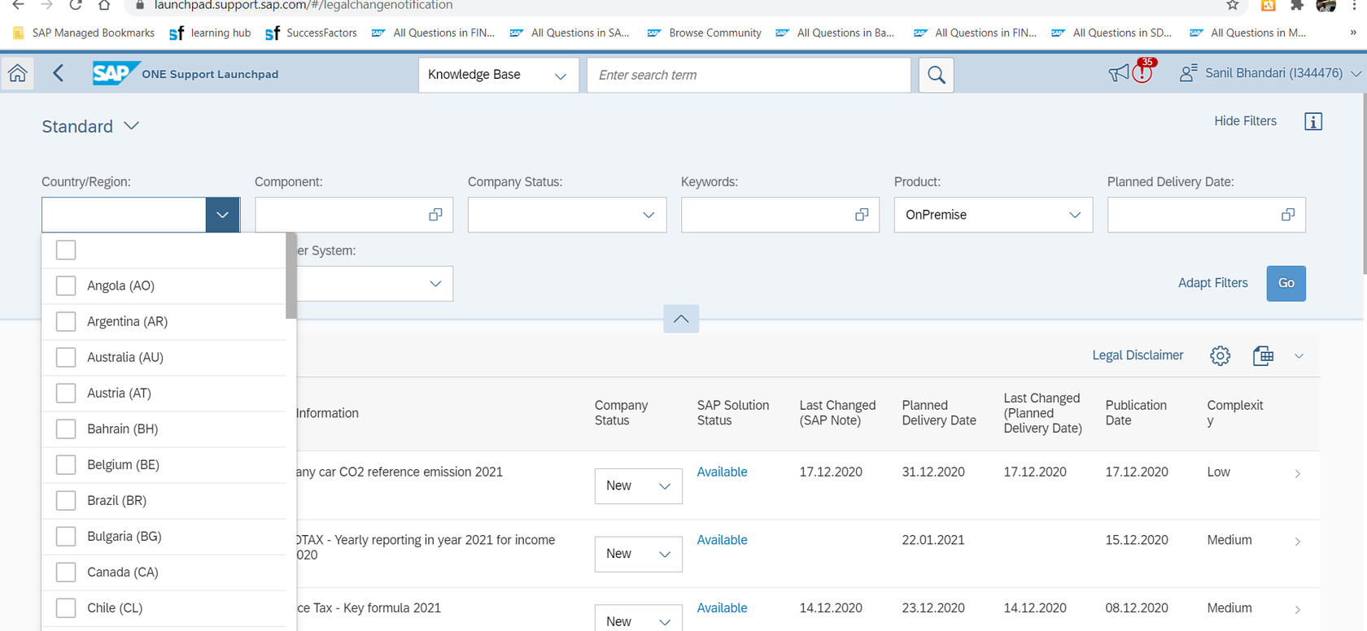The image size is (1367, 631).
Task: Open the 'All Questions in SD...' bookmark
Action: click(x=1112, y=33)
